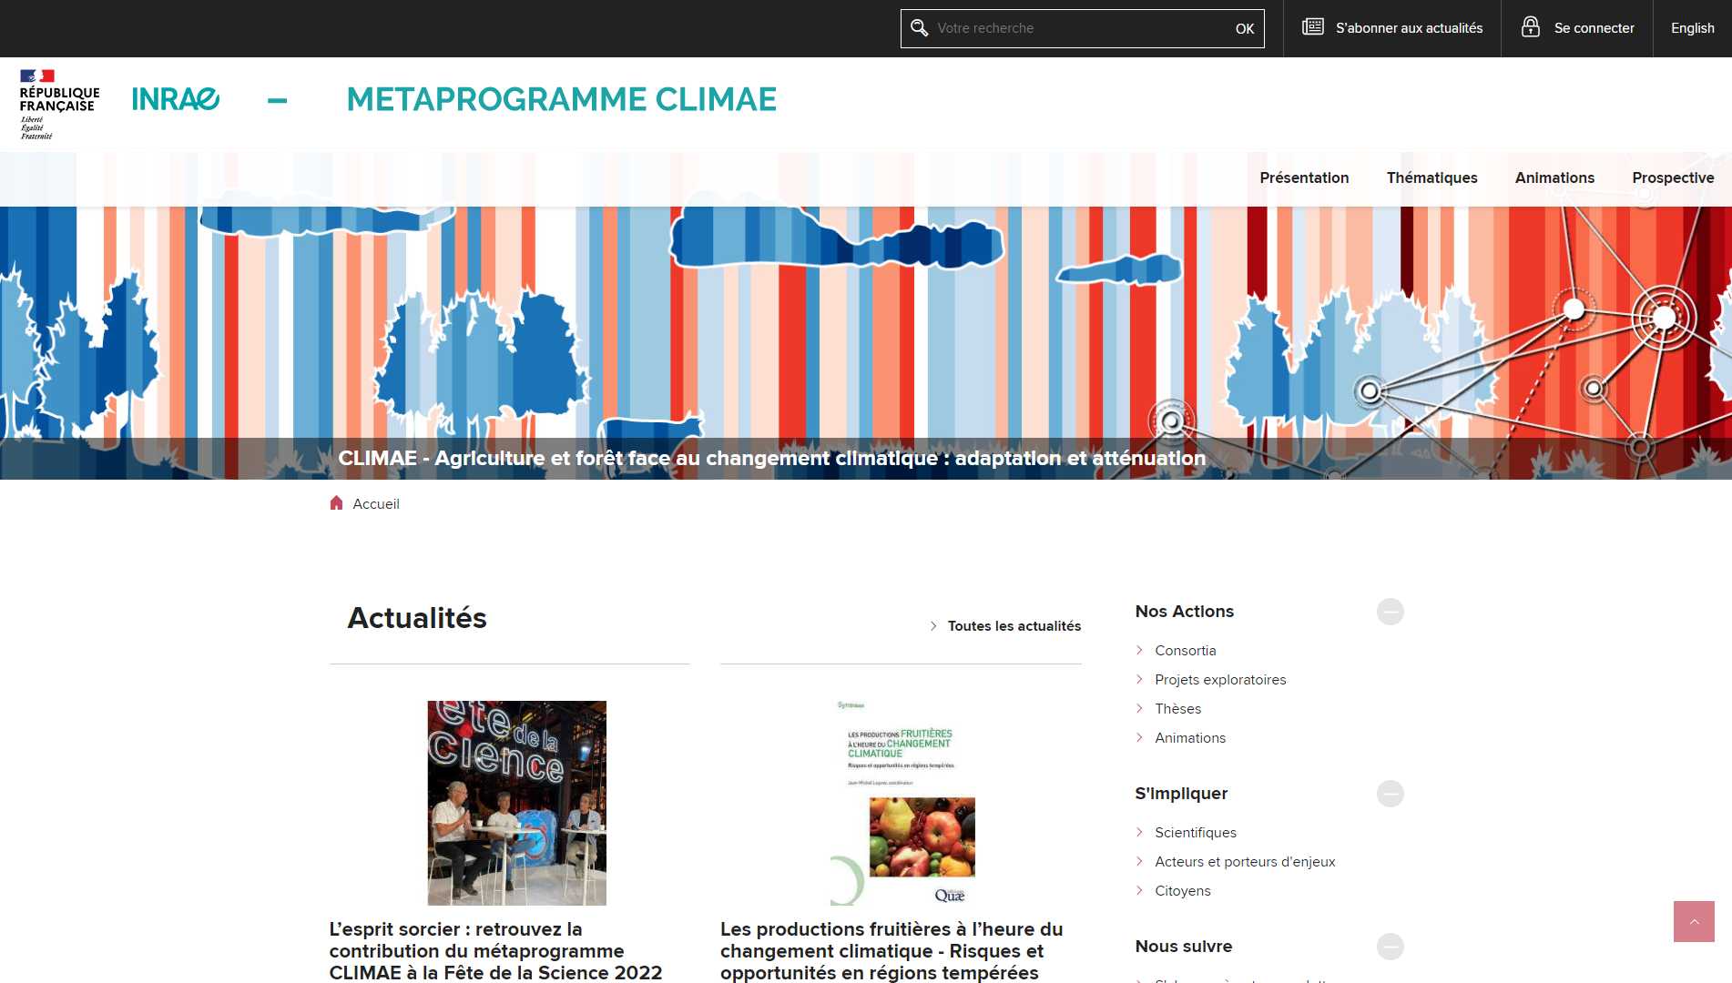Open the Prospective menu

point(1673,178)
